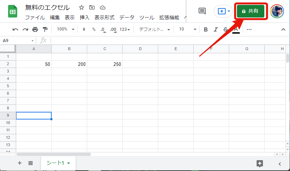
Task: Click the green 共有 share button
Action: click(x=250, y=11)
